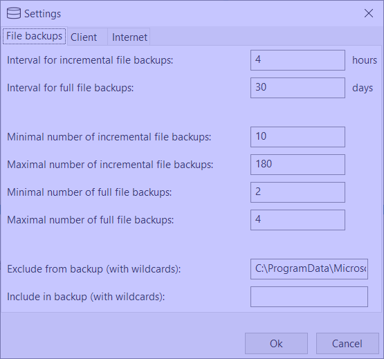This screenshot has height=359, width=384.
Task: Click the minimal full file backups field
Action: coord(298,192)
